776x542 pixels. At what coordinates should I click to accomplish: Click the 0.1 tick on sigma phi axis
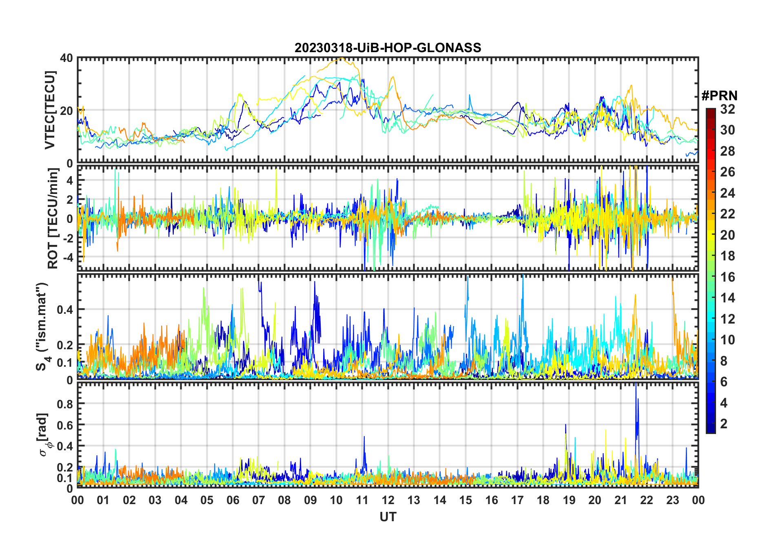pos(64,478)
